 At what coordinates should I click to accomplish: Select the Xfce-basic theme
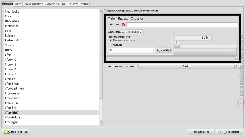[x=51, y=84]
